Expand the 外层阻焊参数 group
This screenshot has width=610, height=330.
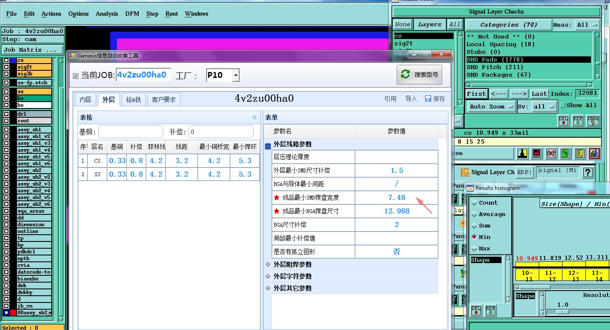(267, 264)
